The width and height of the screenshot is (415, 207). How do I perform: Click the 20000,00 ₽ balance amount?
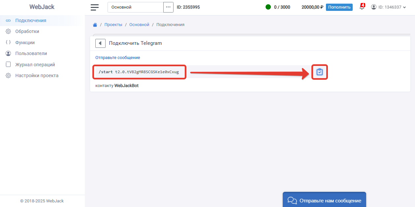pos(312,7)
